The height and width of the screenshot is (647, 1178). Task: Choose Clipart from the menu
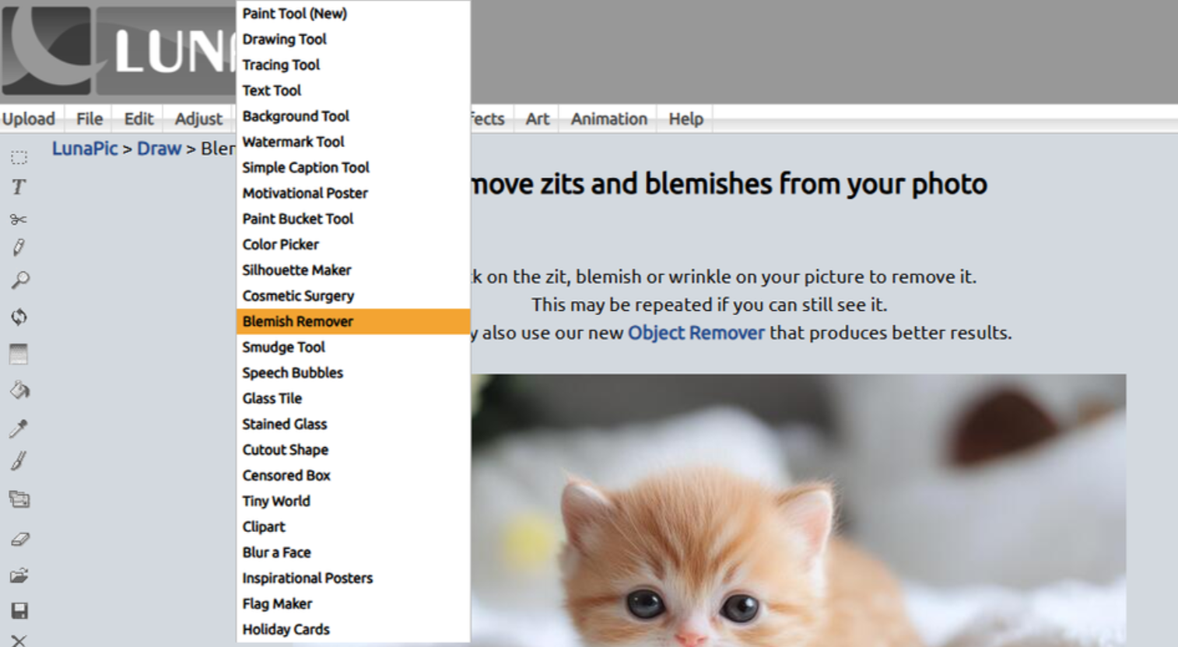click(x=353, y=526)
